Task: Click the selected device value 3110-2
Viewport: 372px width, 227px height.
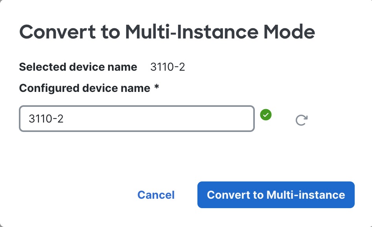Action: (168, 67)
